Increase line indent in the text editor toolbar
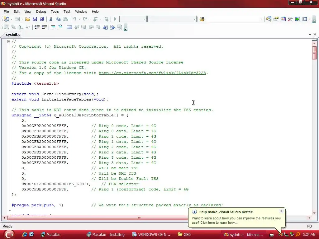The width and height of the screenshot is (319, 239). (x=44, y=27)
